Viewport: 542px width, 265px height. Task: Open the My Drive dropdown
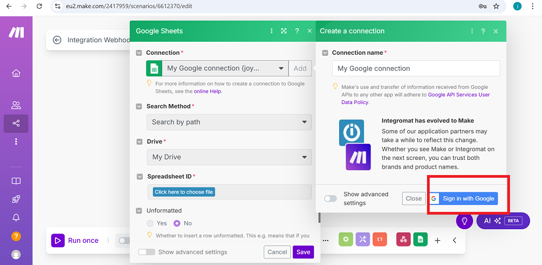coord(229,157)
